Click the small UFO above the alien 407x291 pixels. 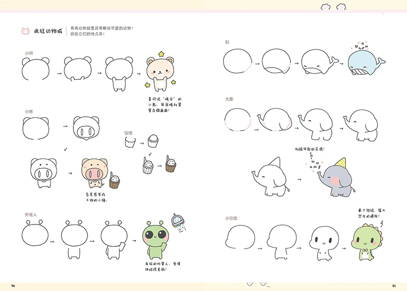coord(178,221)
